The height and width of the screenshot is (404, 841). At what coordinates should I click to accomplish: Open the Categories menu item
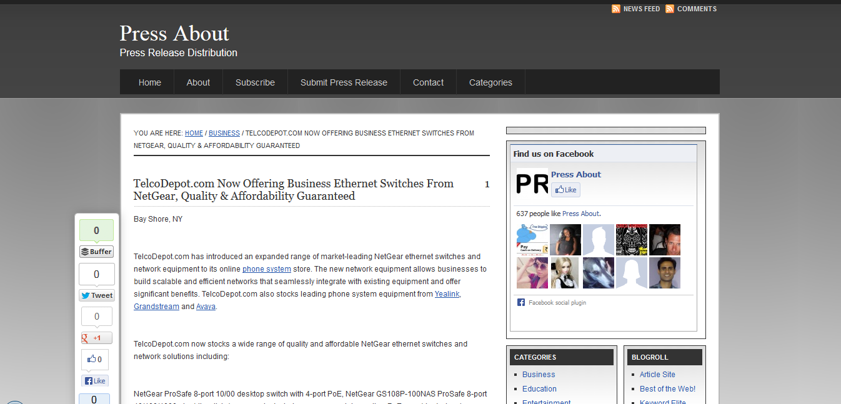point(490,82)
